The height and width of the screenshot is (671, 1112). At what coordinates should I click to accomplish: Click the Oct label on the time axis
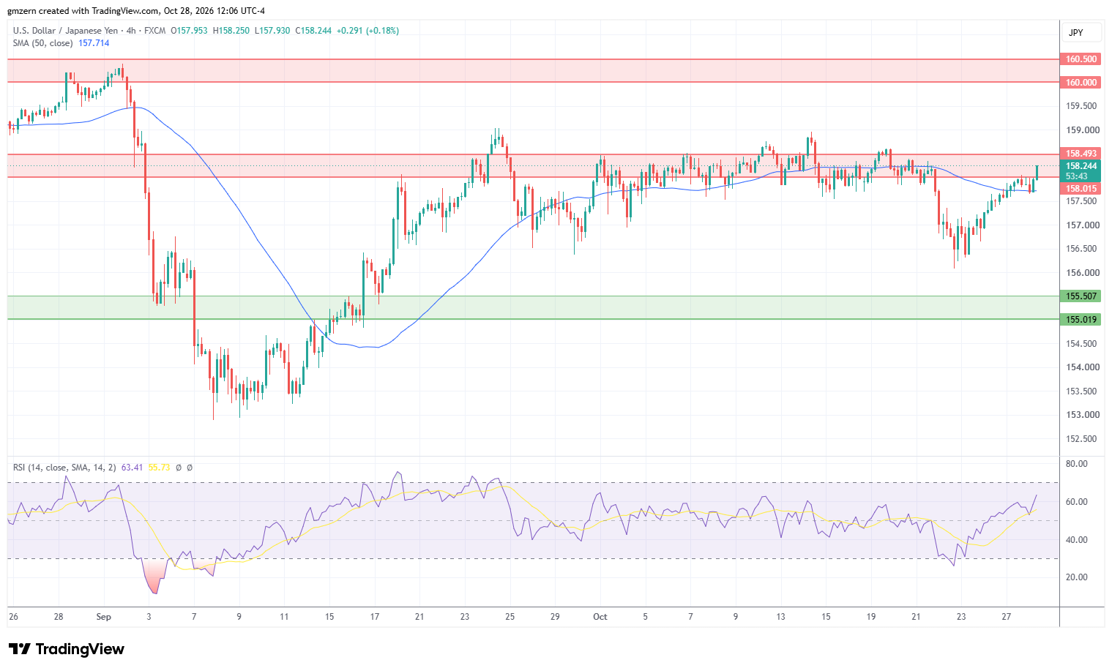pos(600,617)
